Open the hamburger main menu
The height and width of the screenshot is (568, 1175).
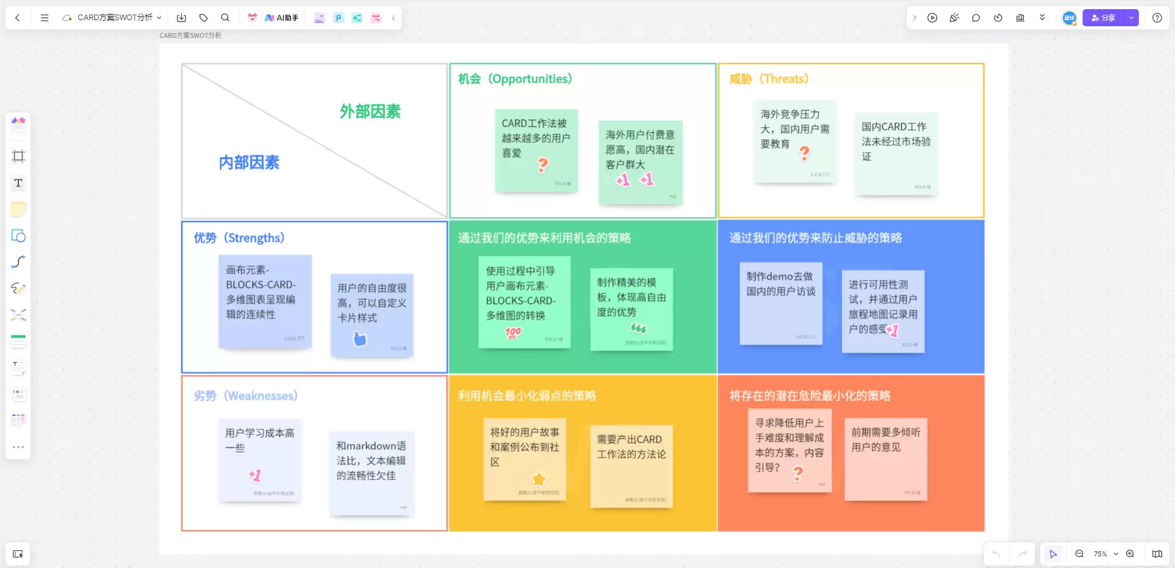click(x=45, y=18)
